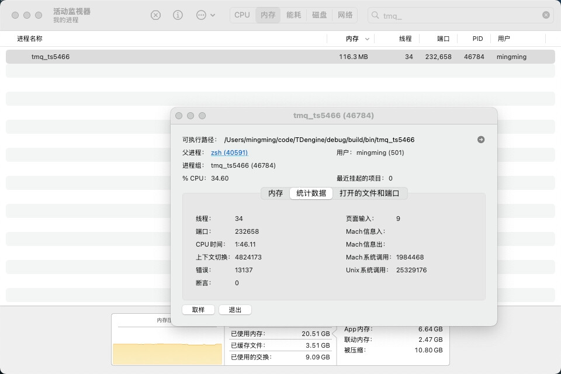Click the 取样 button

(198, 310)
